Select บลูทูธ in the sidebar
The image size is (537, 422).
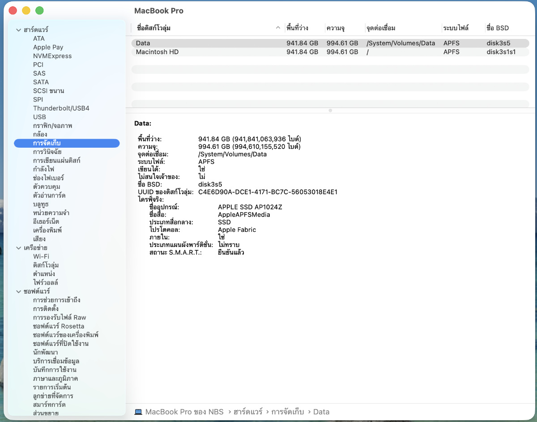tap(41, 204)
